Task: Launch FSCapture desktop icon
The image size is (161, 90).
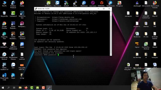Action: pos(119,4)
